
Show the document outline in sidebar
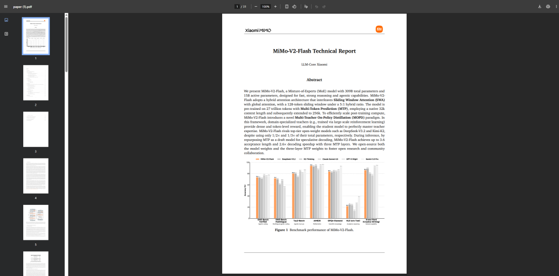(6, 34)
